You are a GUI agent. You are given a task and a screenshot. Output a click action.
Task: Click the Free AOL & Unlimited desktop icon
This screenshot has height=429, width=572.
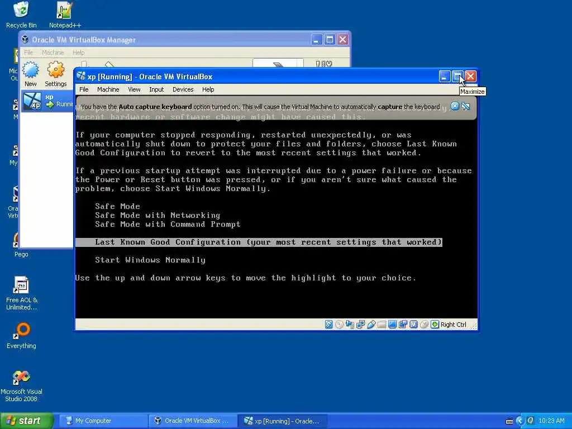tap(21, 293)
